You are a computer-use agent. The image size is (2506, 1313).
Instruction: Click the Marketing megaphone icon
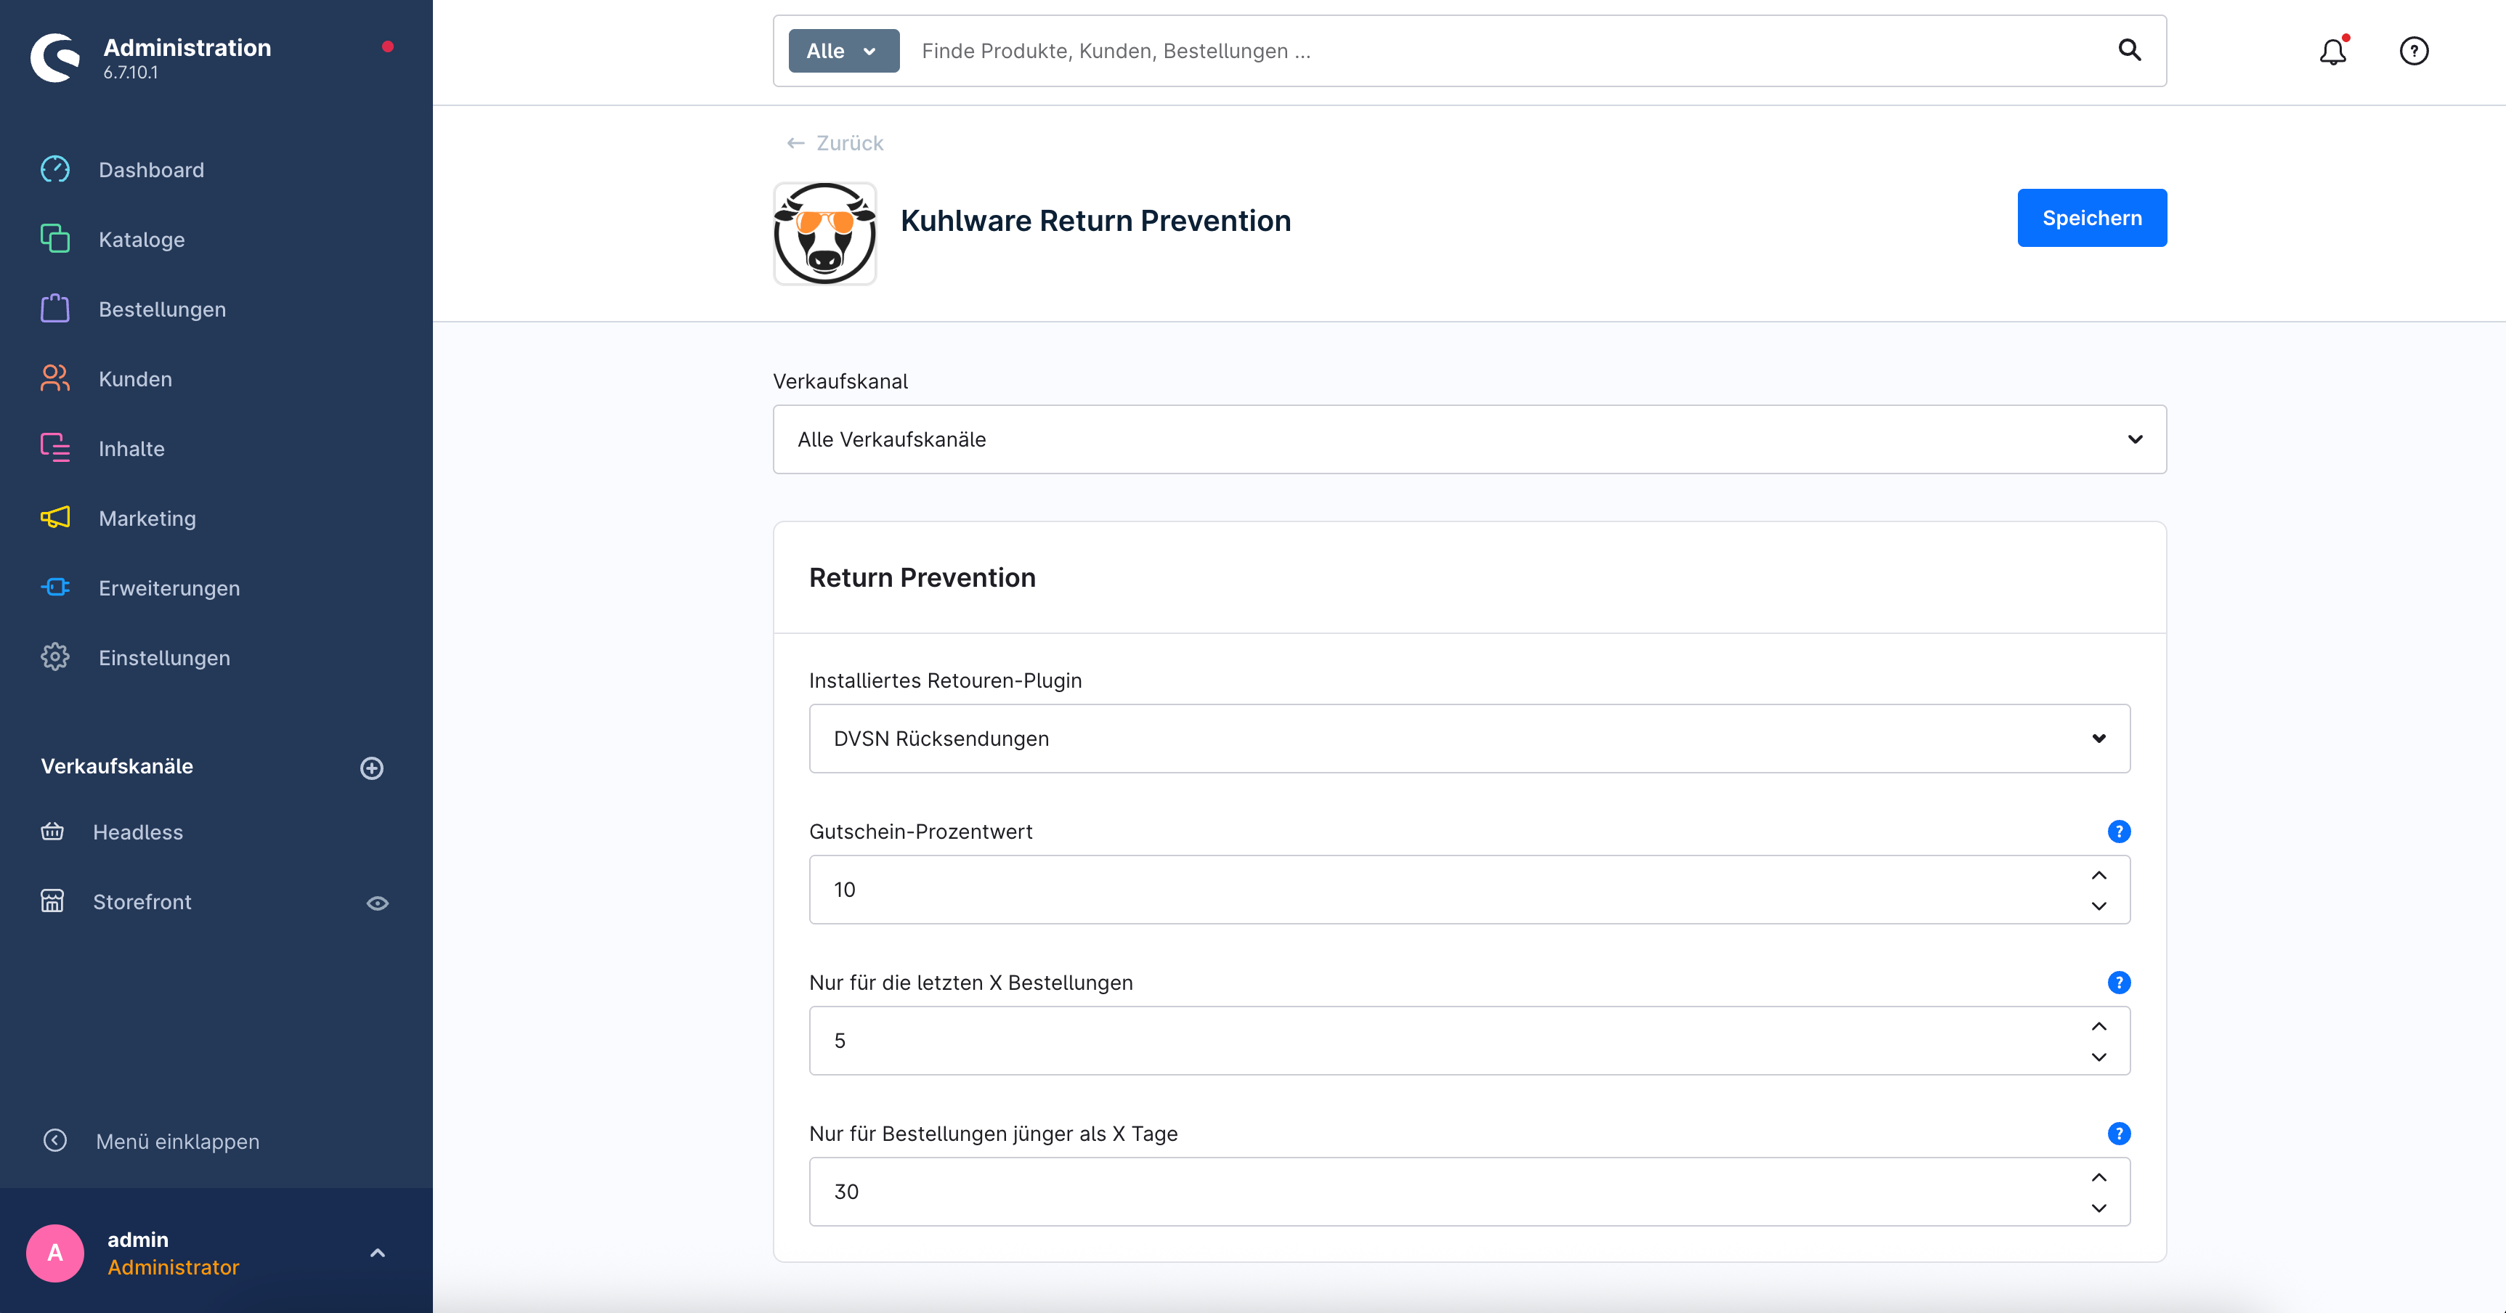pyautogui.click(x=55, y=517)
